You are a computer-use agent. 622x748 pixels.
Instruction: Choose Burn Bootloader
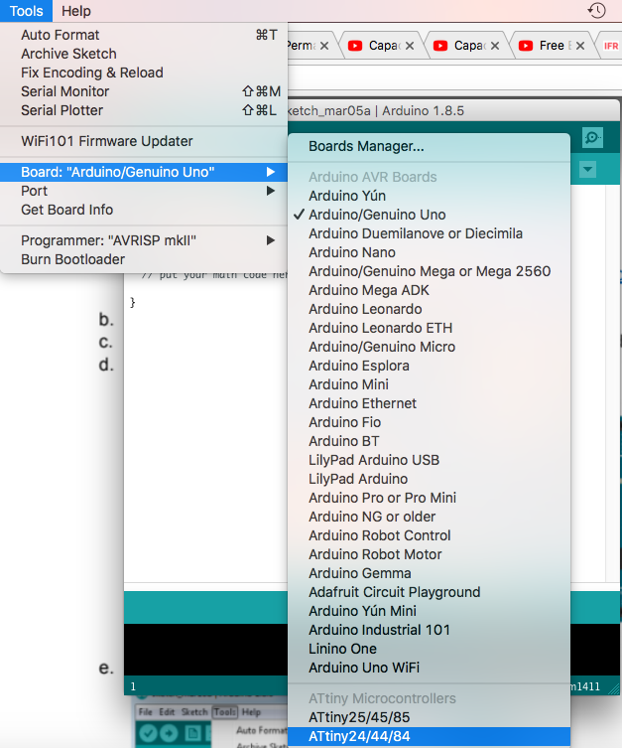pos(144,259)
